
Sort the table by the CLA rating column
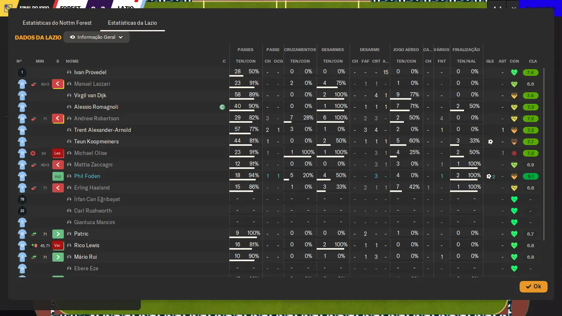pos(533,61)
